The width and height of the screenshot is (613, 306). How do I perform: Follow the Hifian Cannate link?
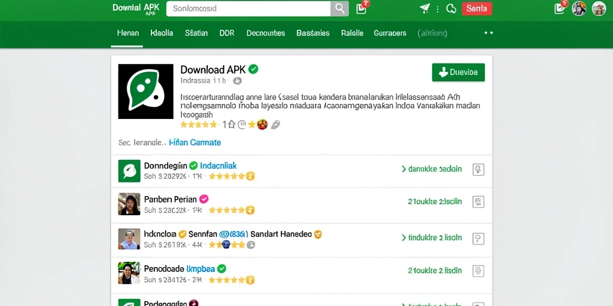tap(195, 142)
